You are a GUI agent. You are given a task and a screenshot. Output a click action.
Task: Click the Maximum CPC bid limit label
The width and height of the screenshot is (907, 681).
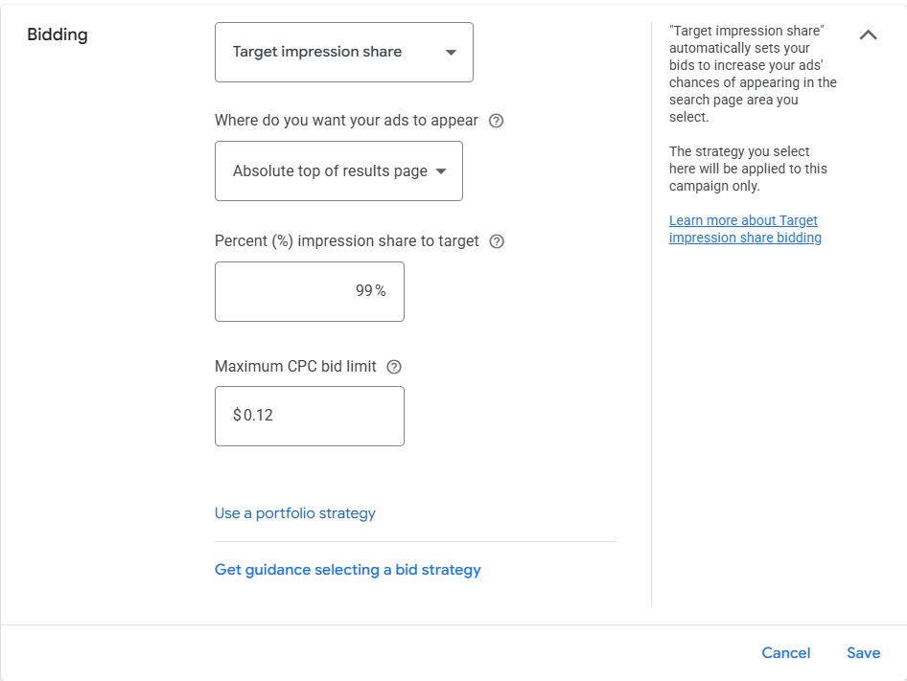pos(295,367)
